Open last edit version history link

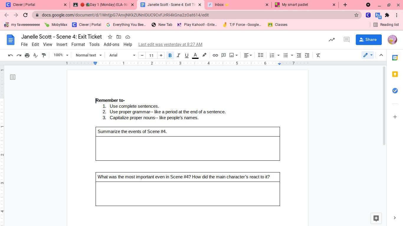click(x=170, y=44)
